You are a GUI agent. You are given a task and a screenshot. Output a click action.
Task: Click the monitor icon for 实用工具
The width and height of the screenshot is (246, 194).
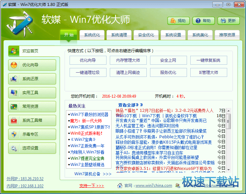coord(14,92)
